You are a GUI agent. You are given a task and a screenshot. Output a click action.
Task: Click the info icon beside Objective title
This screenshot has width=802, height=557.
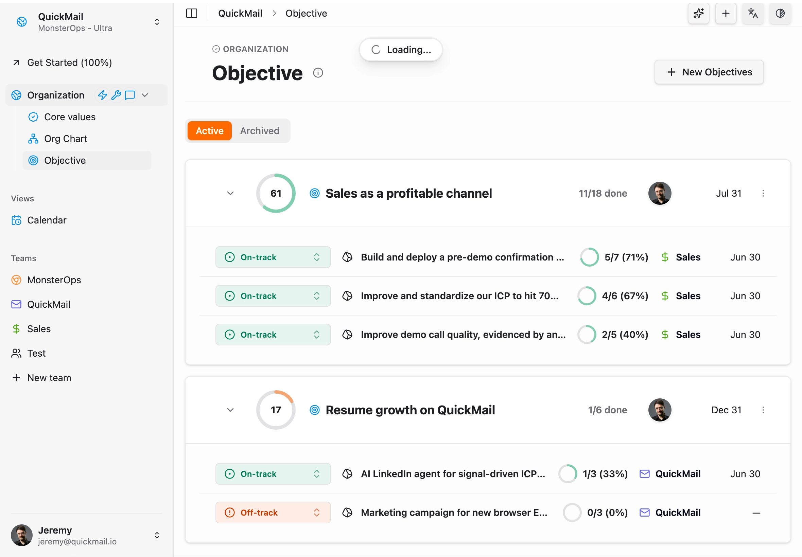[318, 73]
